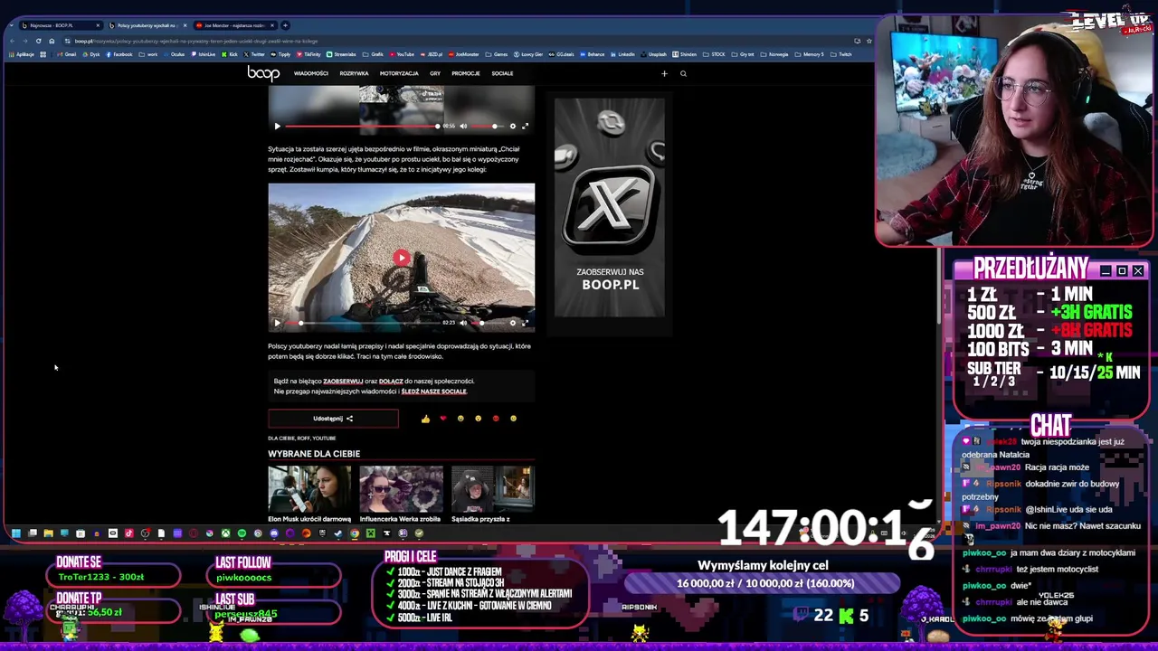Open the Sąsiadka przyszła article thumbnail

click(492, 489)
